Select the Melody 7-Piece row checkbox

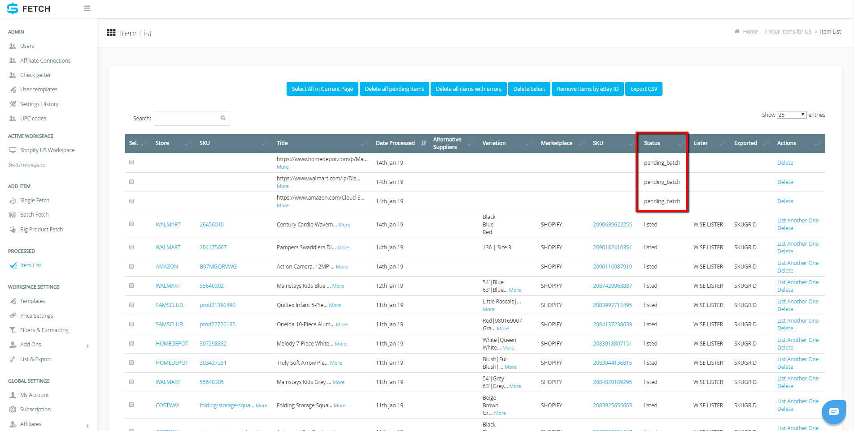pyautogui.click(x=131, y=343)
